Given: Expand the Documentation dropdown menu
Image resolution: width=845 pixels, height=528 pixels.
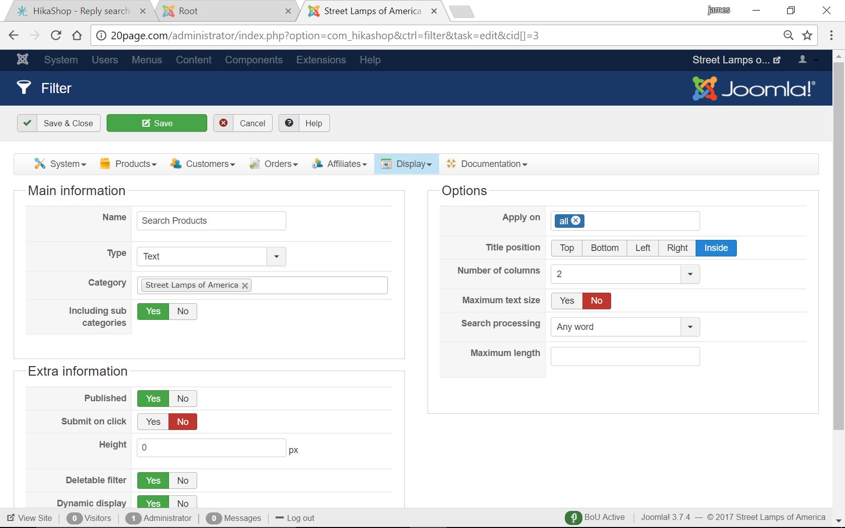Looking at the screenshot, I should [x=486, y=164].
